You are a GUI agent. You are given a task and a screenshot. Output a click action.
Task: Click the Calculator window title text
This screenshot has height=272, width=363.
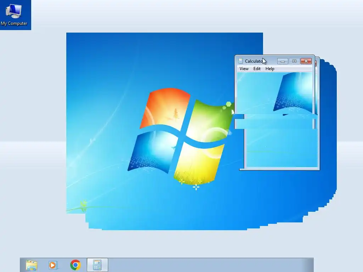click(254, 61)
